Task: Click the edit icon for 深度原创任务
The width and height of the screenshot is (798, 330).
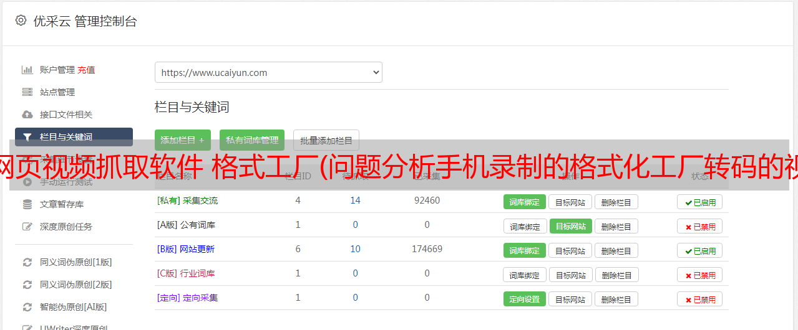Action: click(x=27, y=227)
